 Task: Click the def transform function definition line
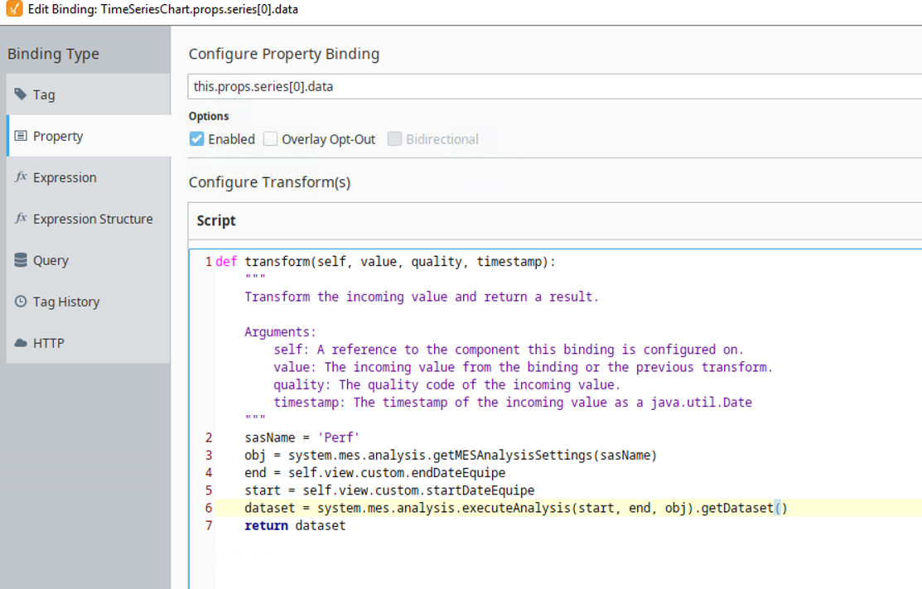click(385, 261)
